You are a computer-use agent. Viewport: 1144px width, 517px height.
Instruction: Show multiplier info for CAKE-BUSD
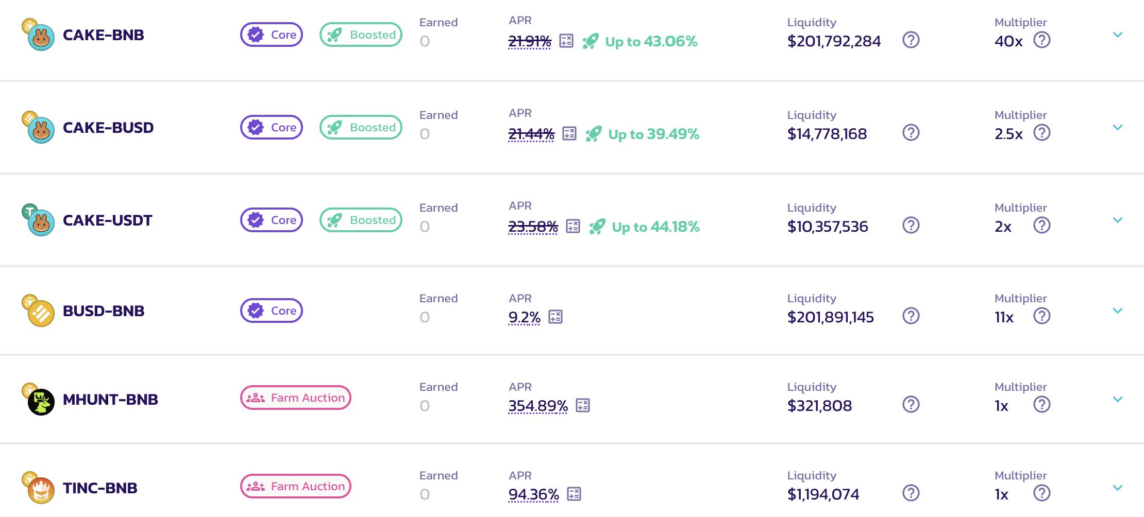1041,132
